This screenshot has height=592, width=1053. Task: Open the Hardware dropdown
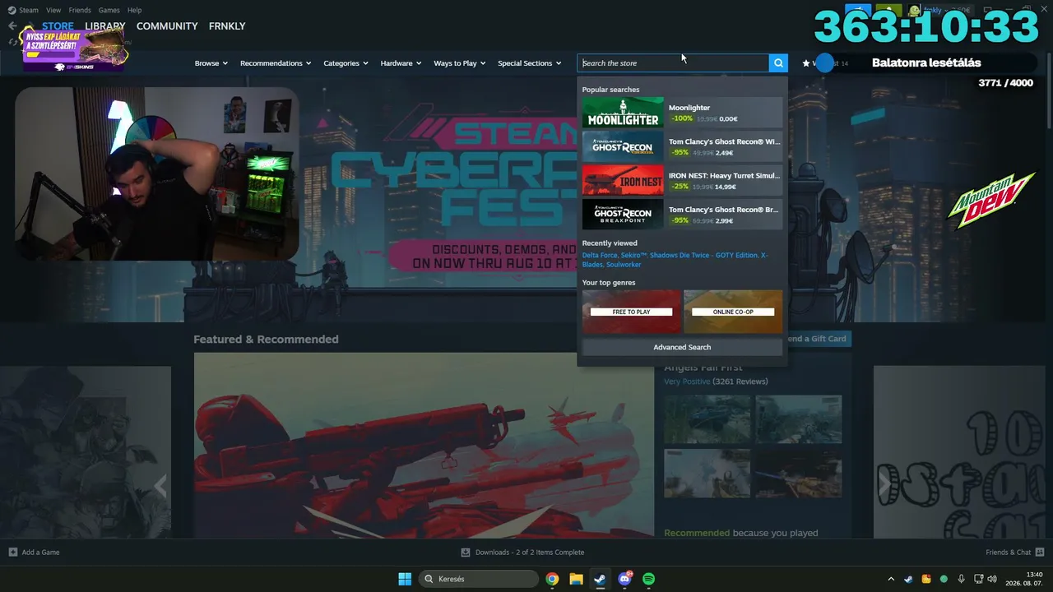coord(401,63)
